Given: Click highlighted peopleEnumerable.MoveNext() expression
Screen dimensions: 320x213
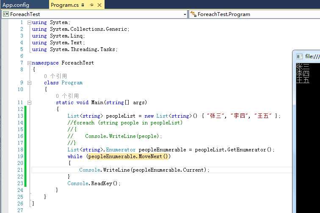Looking at the screenshot, I should click(x=128, y=156).
